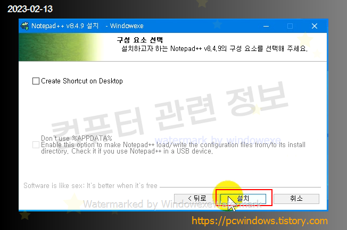The image size is (347, 230).
Task: Click the 설치 (Install) button
Action: pyautogui.click(x=243, y=199)
